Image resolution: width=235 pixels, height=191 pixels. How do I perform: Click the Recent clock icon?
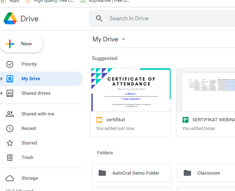(x=10, y=129)
